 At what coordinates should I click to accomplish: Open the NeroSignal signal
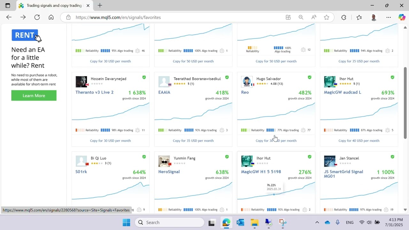click(x=169, y=172)
